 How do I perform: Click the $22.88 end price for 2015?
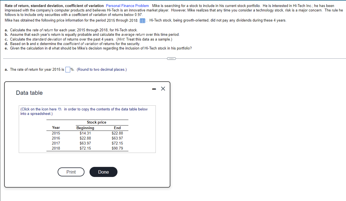117,133
